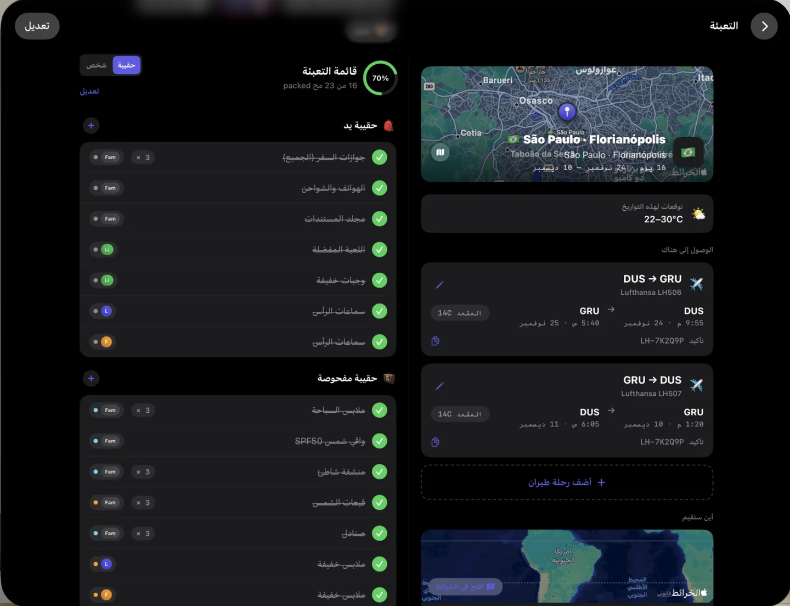Viewport: 790px width, 606px height.
Task: Copy the DUS → GRU flight confirmation code
Action: (435, 341)
